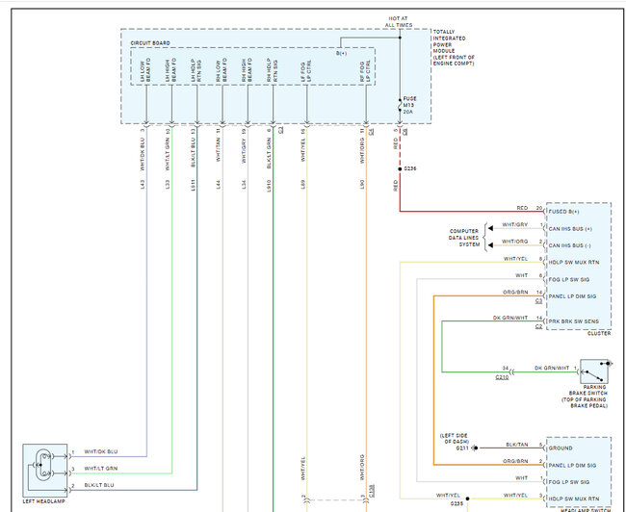Screen dimensions: 626x512
Task: Select the FUSED B(+) cluster pin
Action: tap(563, 212)
